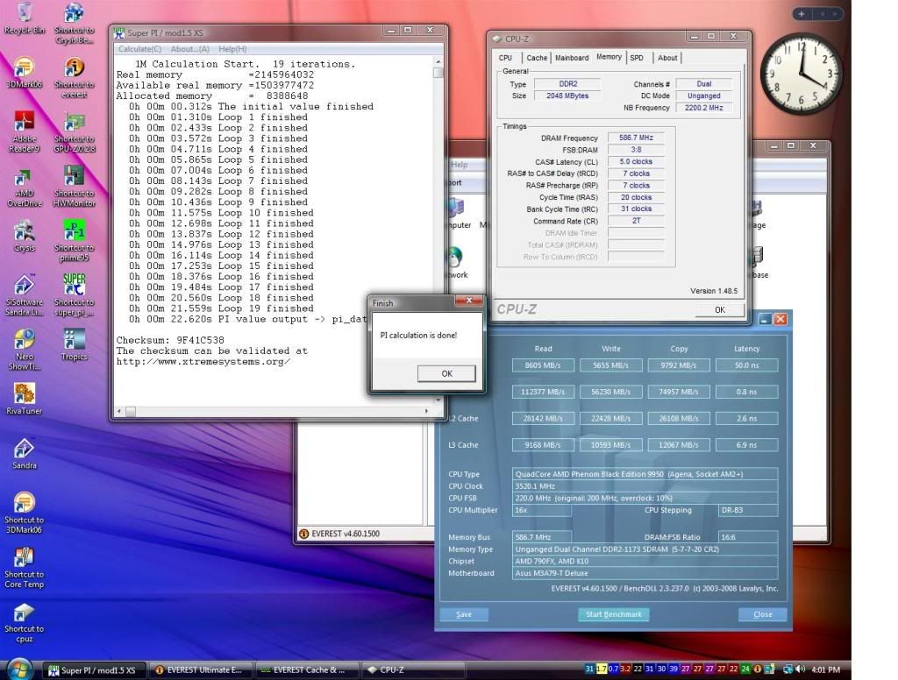
Task: Click the Motherboard Asus M3A79-T Deluxe field
Action: 645,573
